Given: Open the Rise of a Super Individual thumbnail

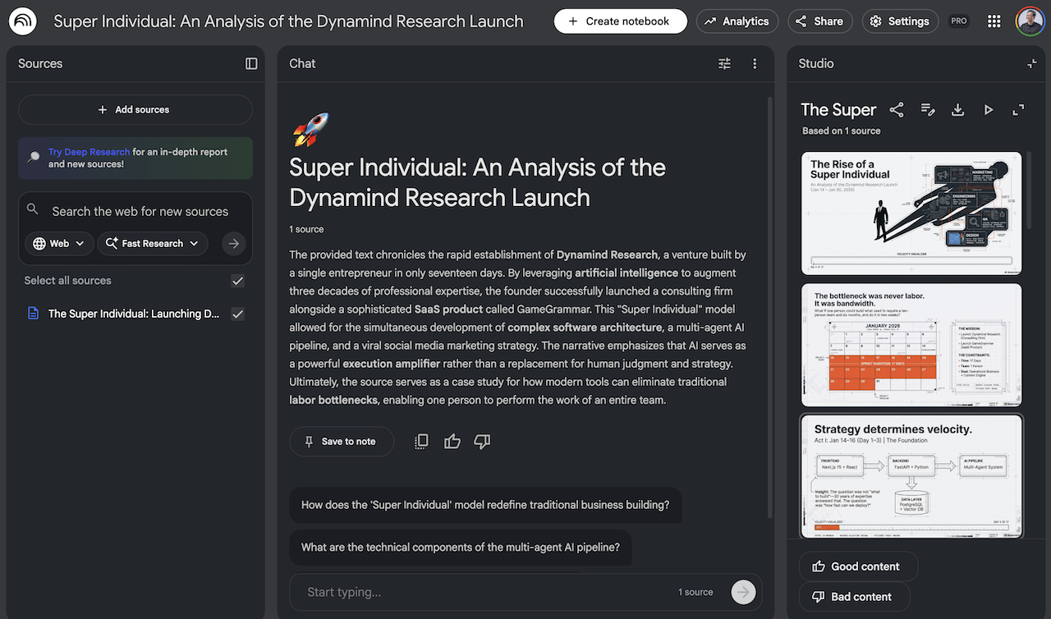Looking at the screenshot, I should click(911, 213).
